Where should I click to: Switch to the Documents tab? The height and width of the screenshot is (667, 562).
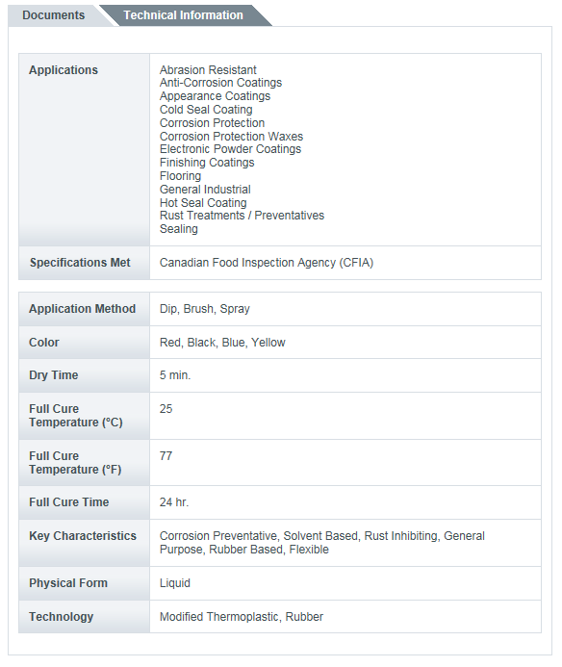point(54,15)
